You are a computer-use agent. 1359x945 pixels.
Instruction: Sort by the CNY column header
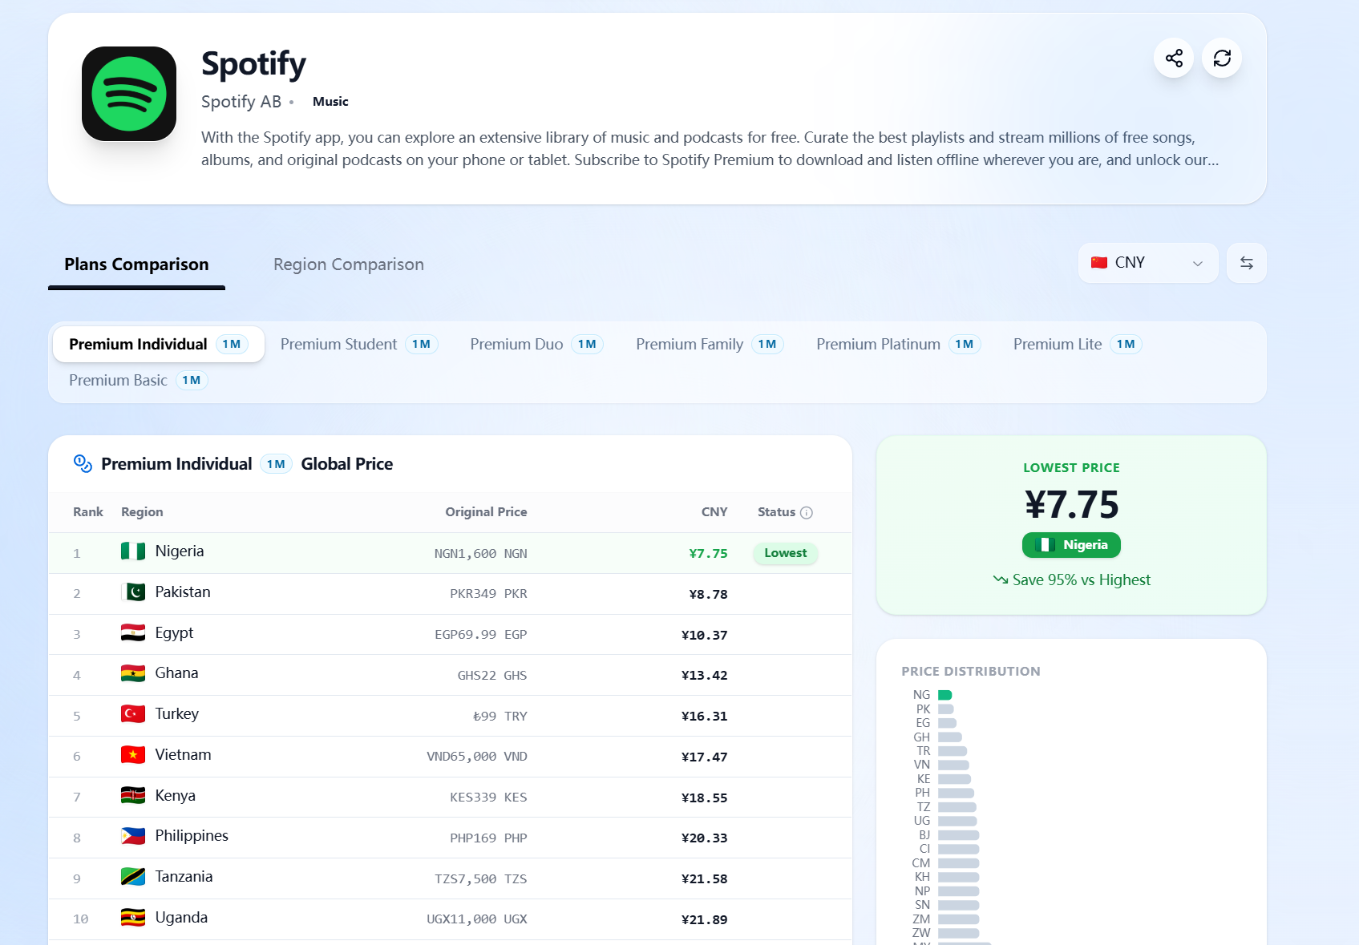(x=714, y=512)
